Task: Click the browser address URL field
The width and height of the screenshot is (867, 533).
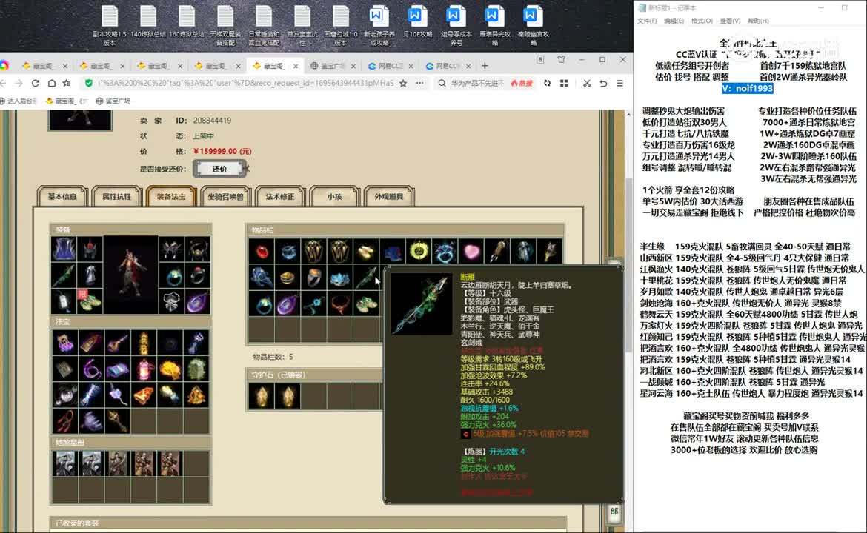Action: (x=245, y=83)
